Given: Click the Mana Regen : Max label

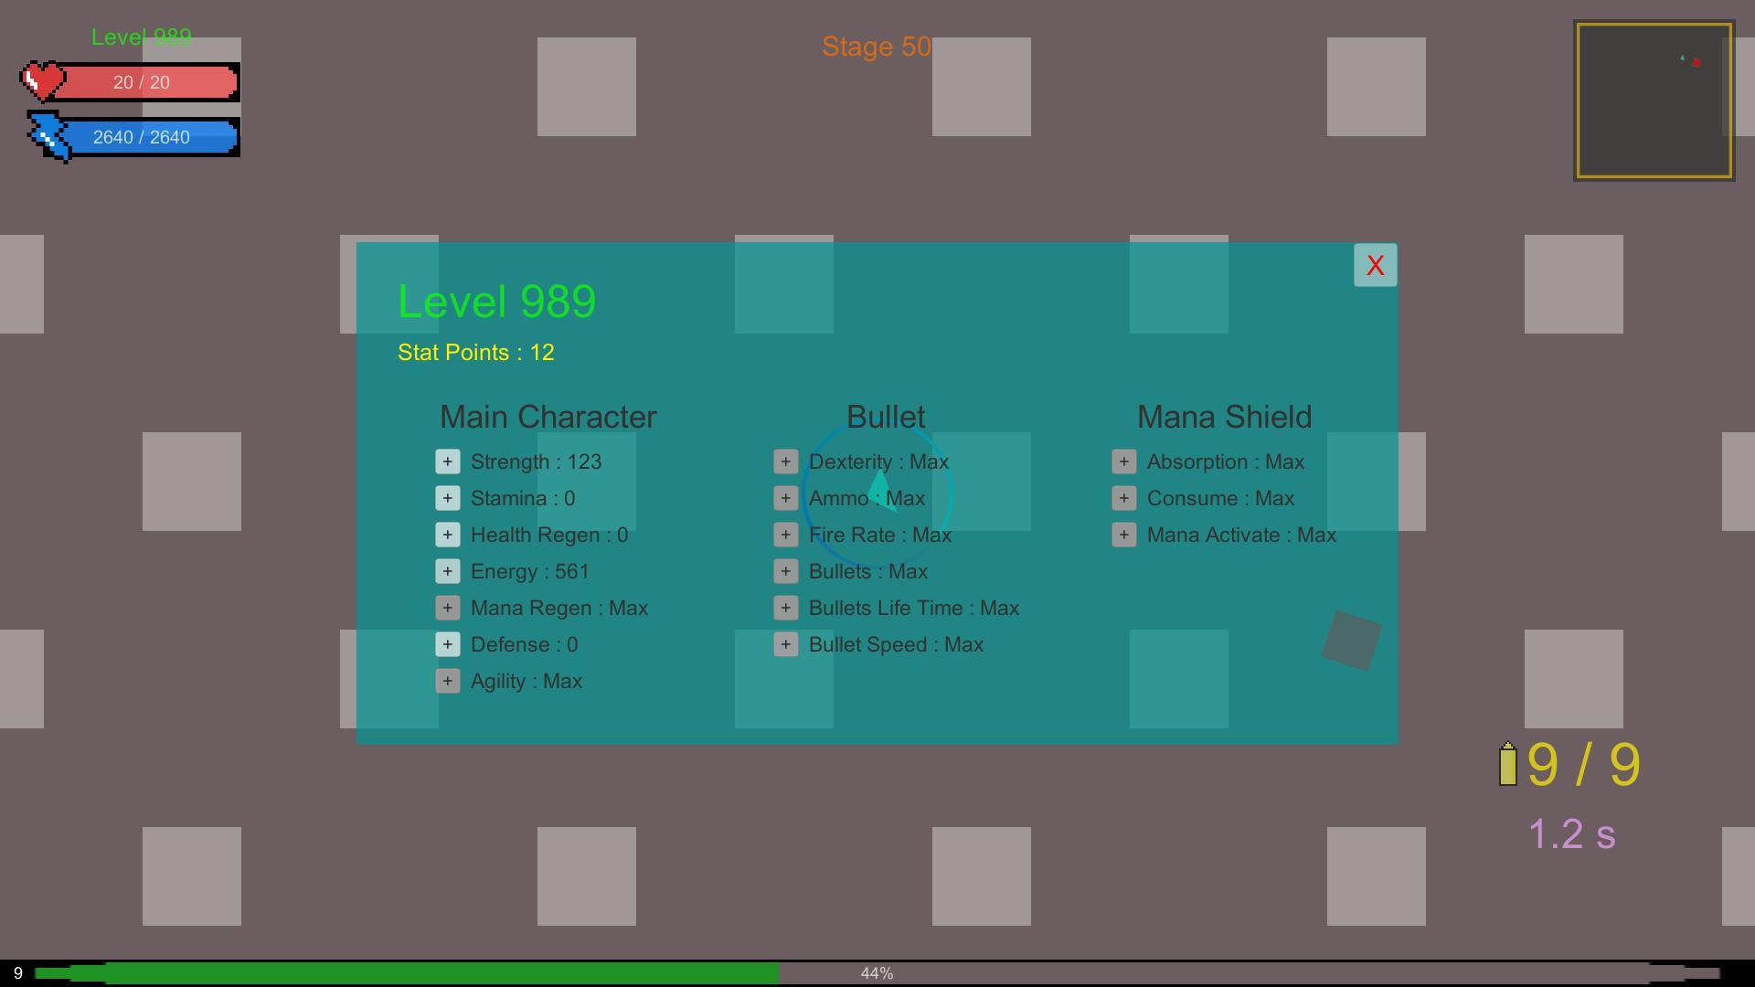Looking at the screenshot, I should click(559, 608).
